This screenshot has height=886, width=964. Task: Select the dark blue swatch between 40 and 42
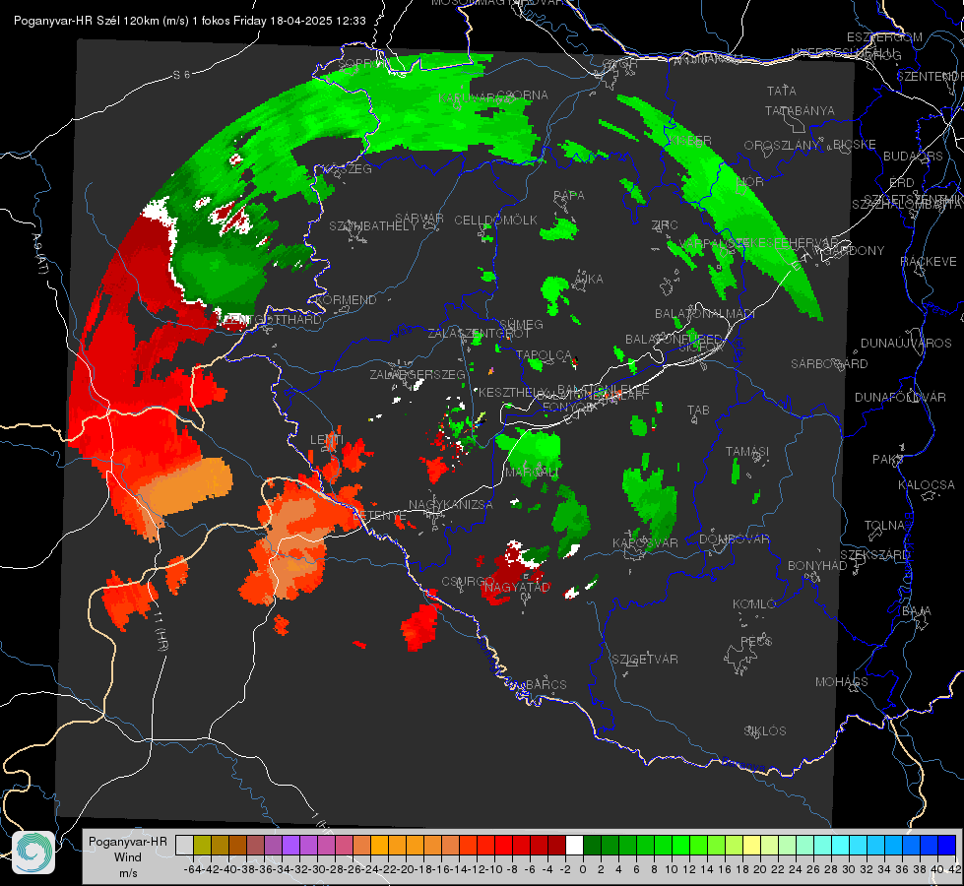[947, 845]
